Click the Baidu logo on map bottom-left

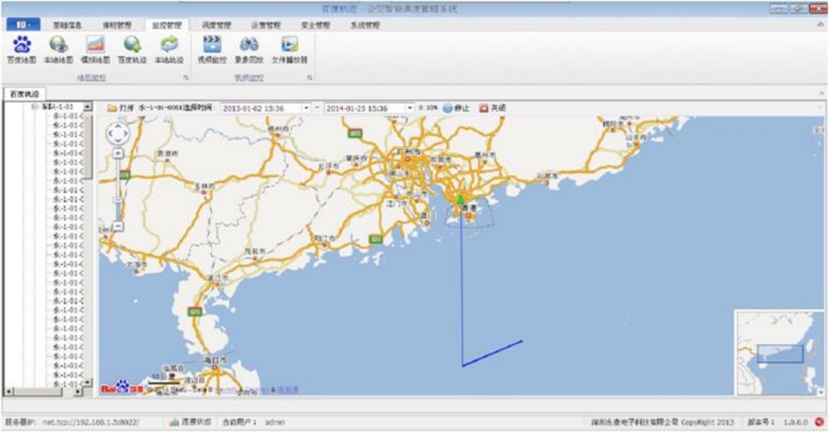[122, 387]
